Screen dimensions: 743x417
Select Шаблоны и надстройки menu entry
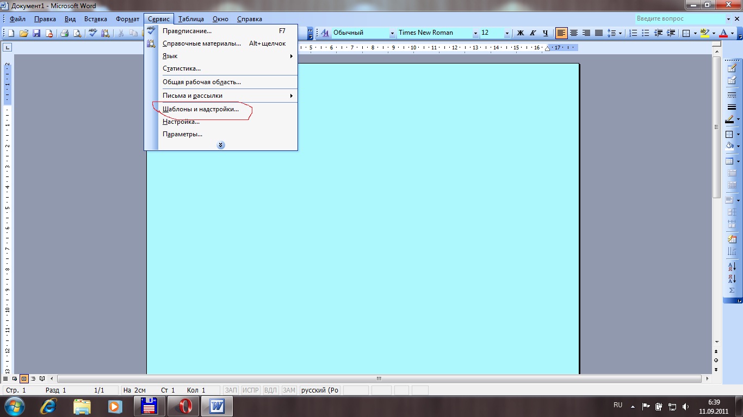pyautogui.click(x=201, y=109)
